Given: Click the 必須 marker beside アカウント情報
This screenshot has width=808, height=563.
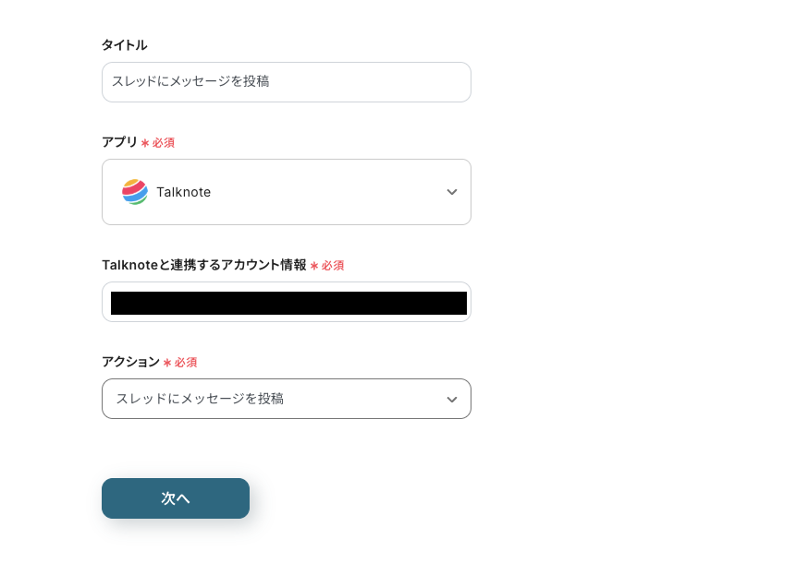Looking at the screenshot, I should (333, 266).
